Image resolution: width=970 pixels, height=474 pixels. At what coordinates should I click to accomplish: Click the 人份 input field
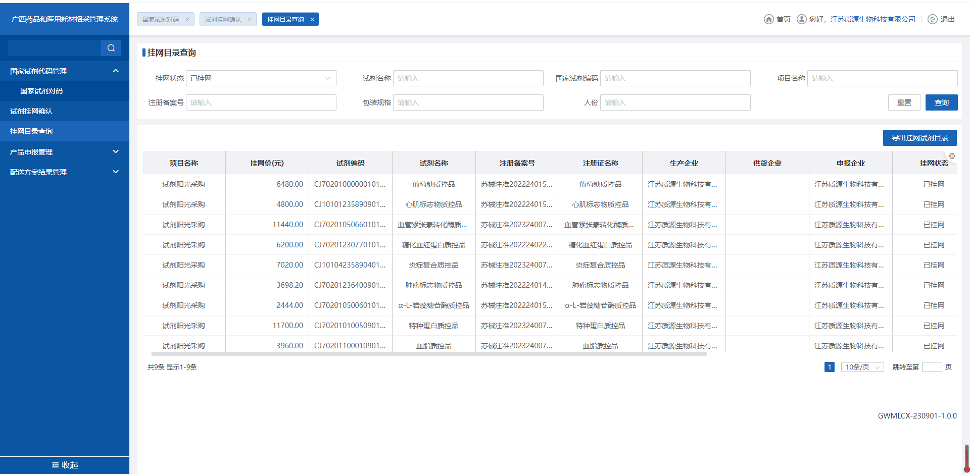[x=675, y=102]
